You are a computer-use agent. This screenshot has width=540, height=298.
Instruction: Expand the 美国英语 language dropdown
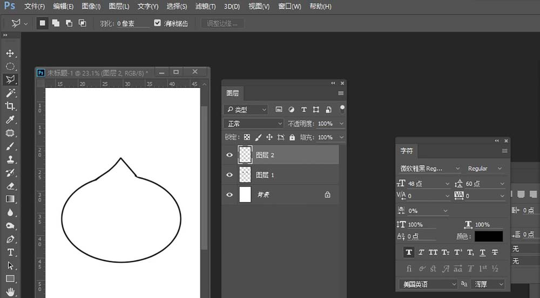tap(428, 283)
